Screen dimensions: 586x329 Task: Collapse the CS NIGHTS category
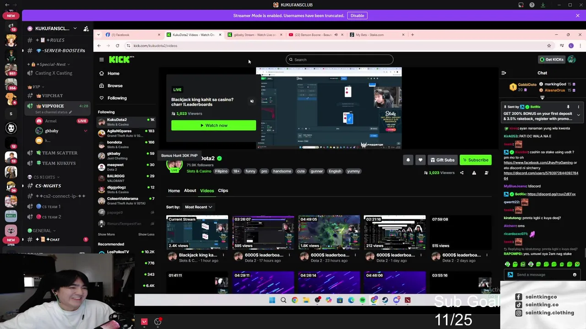(x=43, y=177)
